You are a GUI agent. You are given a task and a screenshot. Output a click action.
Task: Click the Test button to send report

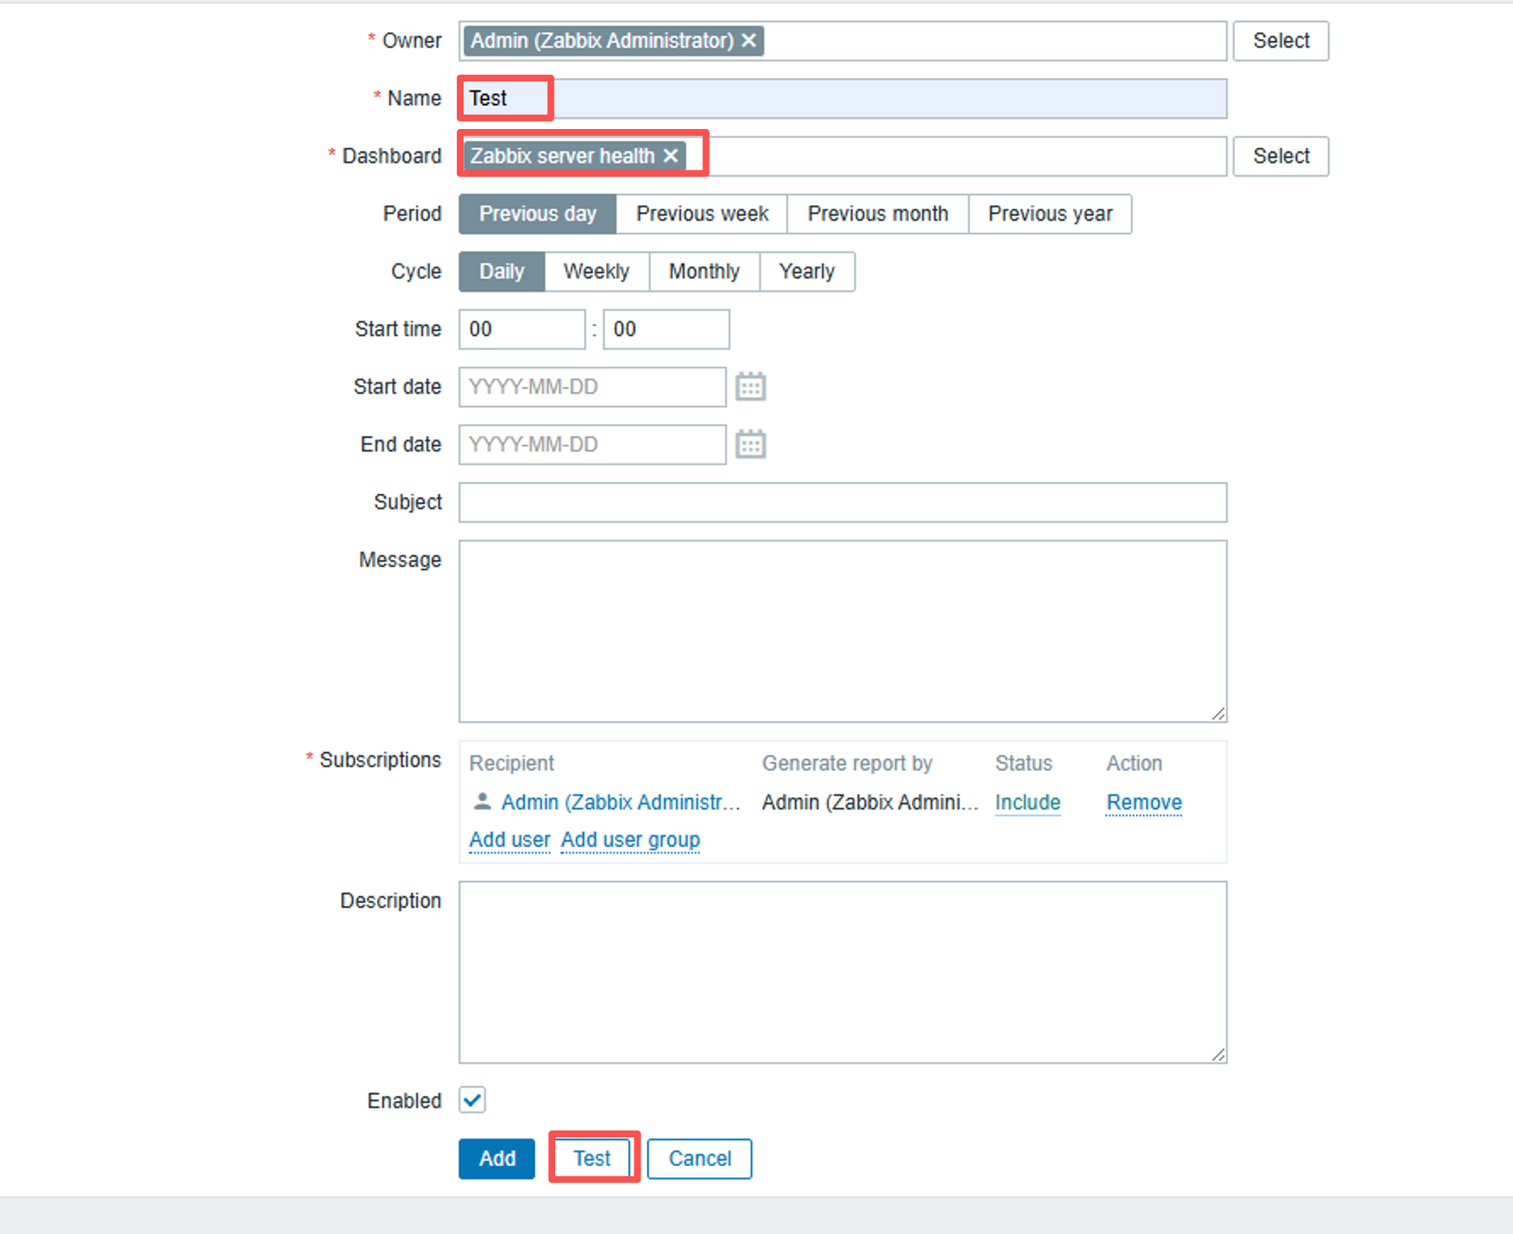[x=592, y=1158]
